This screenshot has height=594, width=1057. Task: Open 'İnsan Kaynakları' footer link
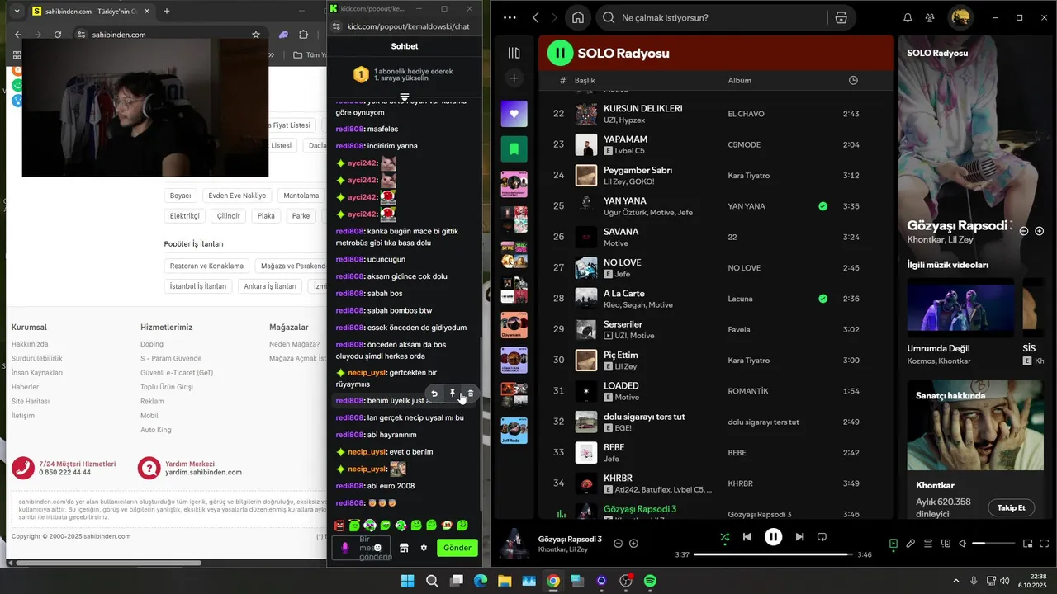[37, 373]
